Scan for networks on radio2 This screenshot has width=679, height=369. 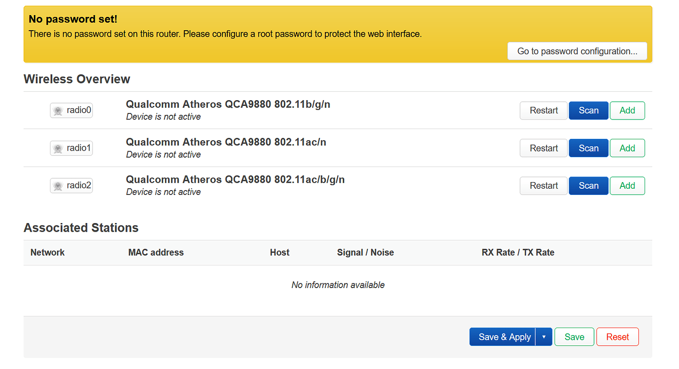[588, 185]
